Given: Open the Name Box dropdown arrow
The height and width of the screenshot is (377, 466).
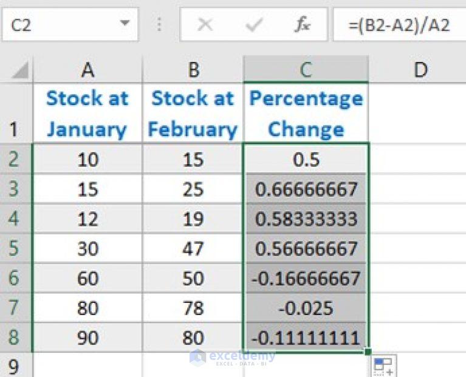Looking at the screenshot, I should click(125, 23).
